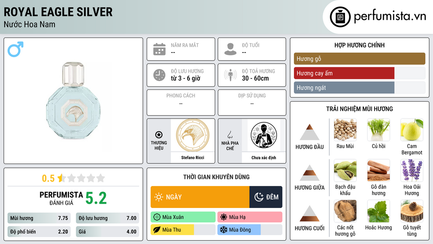This screenshot has height=244, width=433.
Task: Click the Hương cuối pyramid icon
Action: pos(310,213)
